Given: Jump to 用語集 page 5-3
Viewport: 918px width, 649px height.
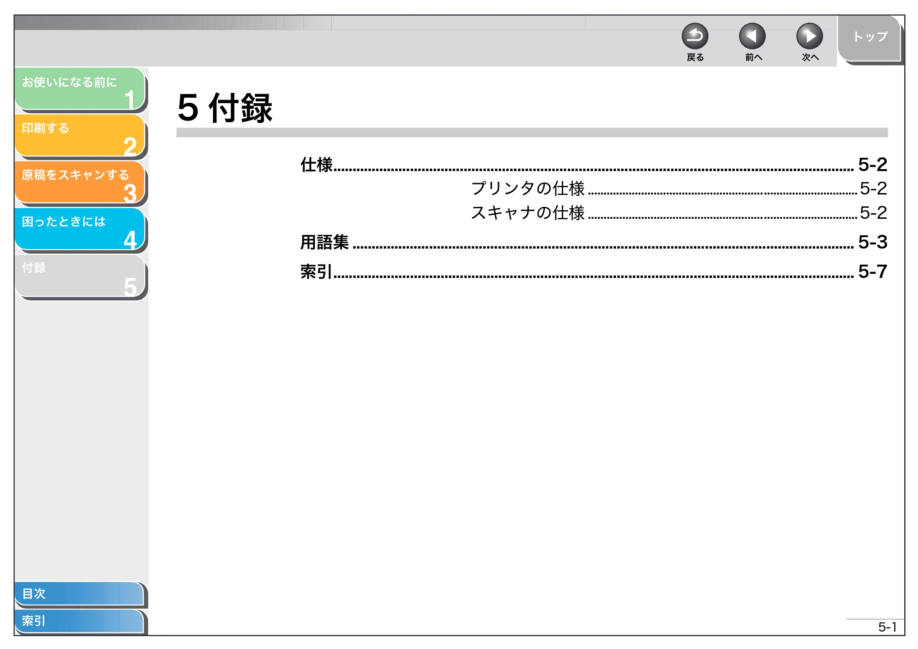Looking at the screenshot, I should [593, 242].
